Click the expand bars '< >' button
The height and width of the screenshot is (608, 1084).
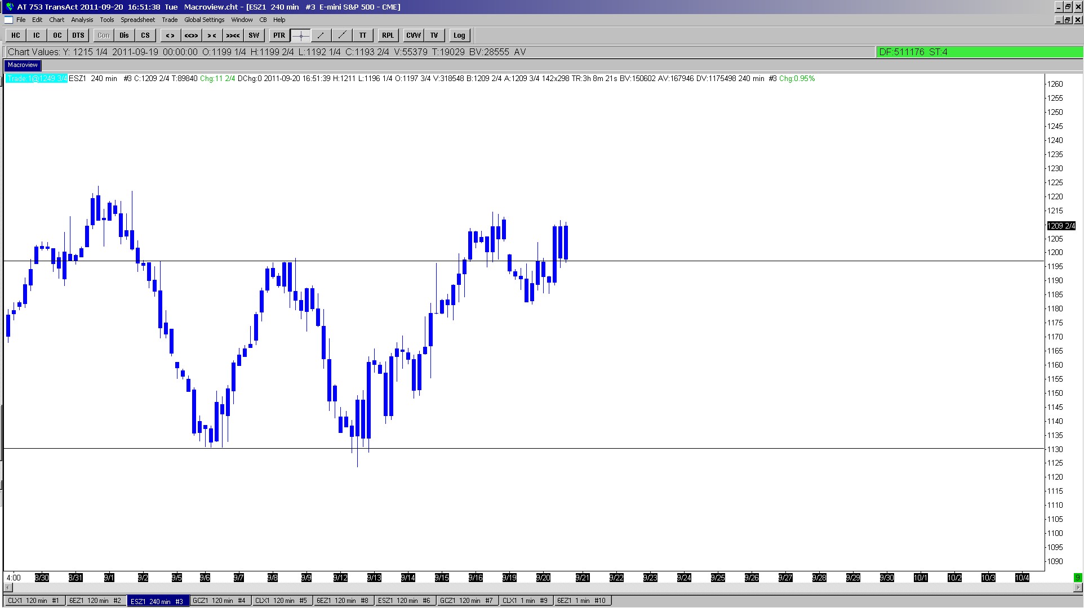(170, 35)
